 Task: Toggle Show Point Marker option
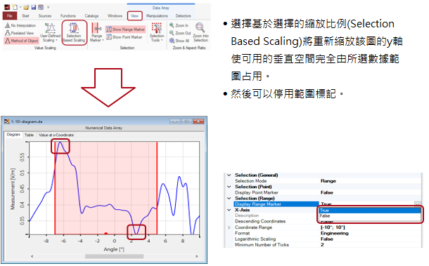click(124, 37)
